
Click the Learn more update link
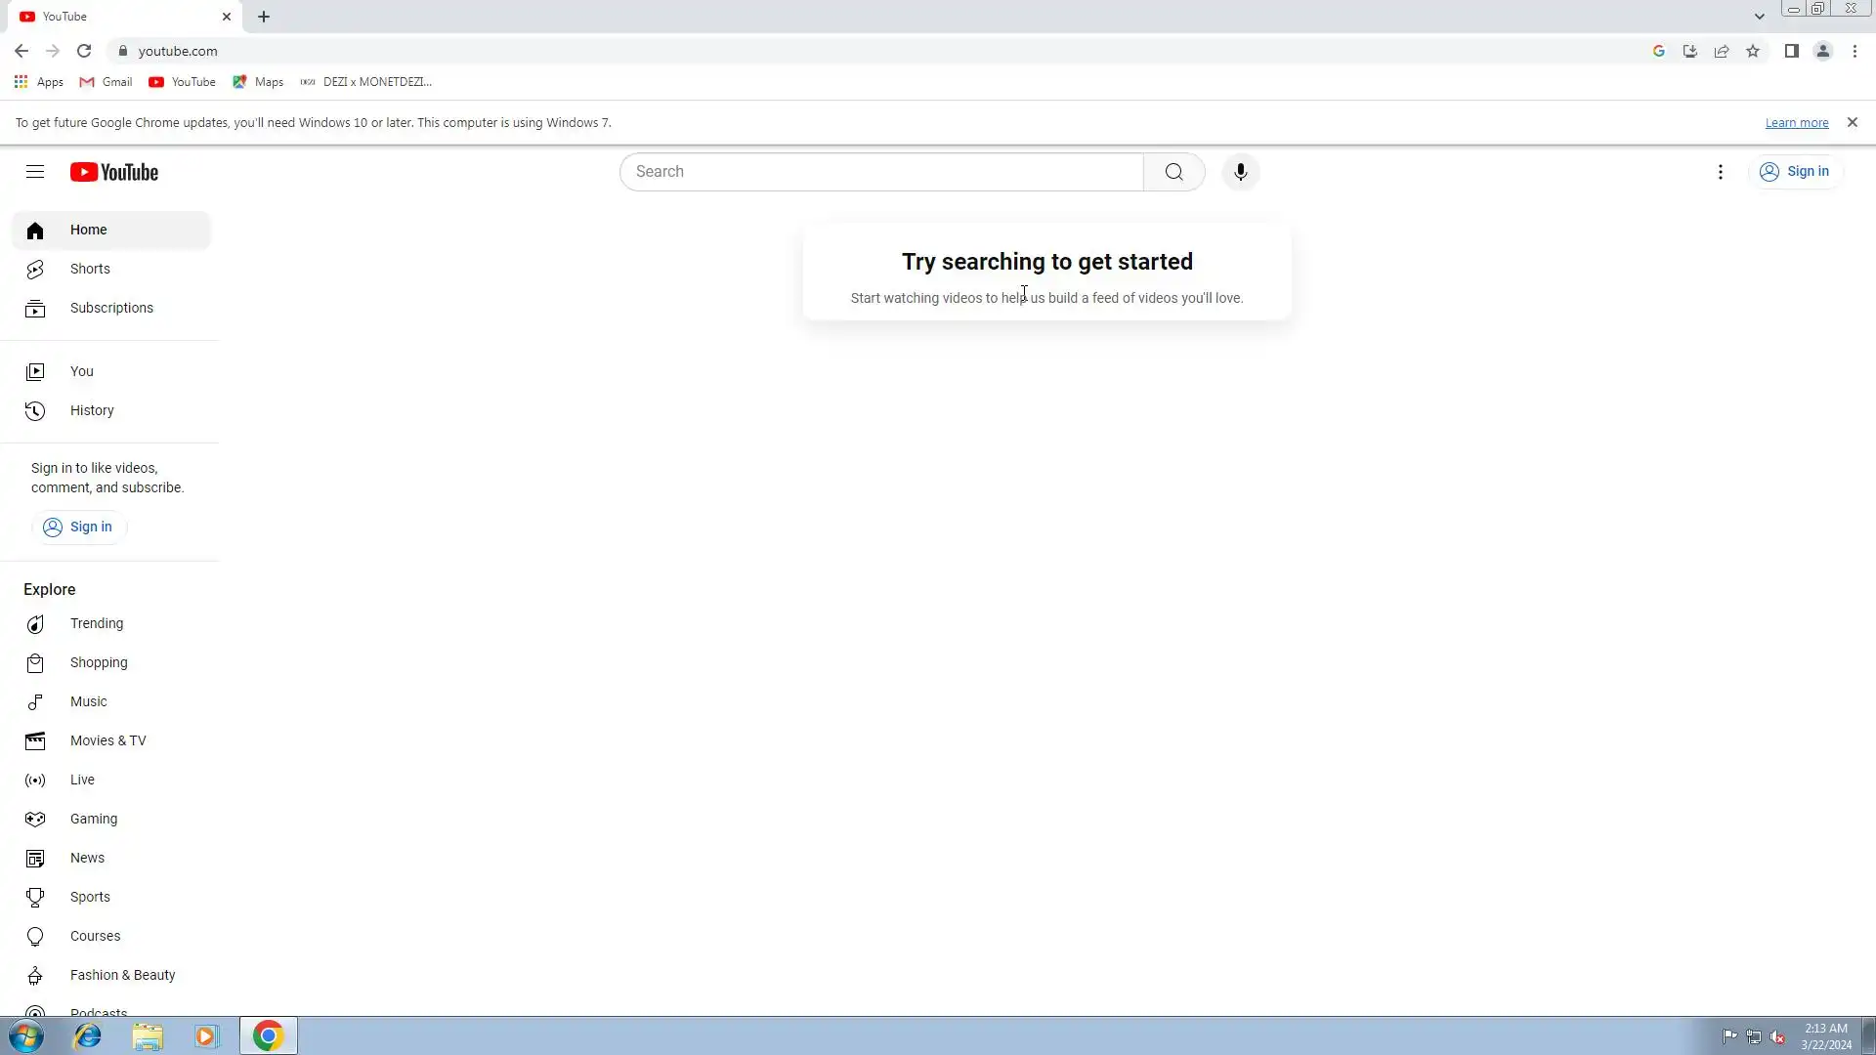[x=1796, y=123]
